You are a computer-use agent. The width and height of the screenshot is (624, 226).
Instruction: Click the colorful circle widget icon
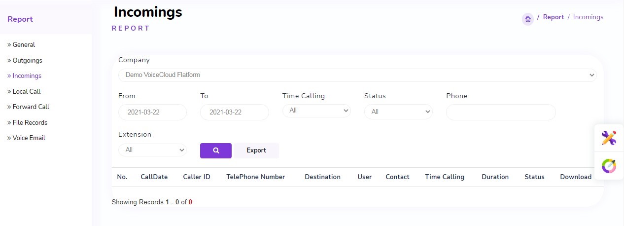click(x=609, y=166)
